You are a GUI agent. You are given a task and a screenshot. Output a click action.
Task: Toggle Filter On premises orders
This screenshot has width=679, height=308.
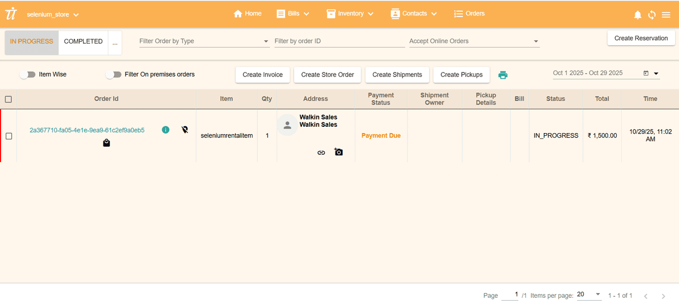click(113, 75)
